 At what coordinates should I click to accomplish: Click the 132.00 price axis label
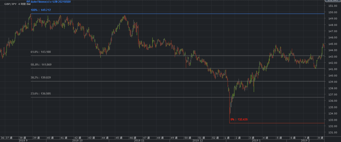tap(332, 126)
